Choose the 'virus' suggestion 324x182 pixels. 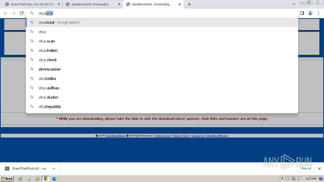coord(162,32)
